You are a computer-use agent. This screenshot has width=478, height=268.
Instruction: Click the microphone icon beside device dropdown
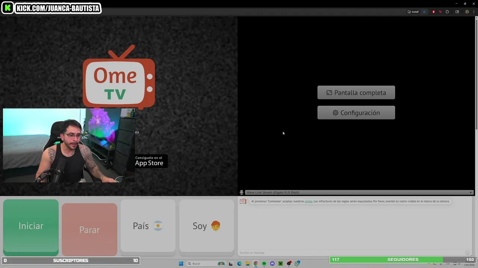241,192
